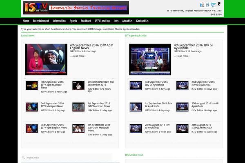Open thumbnail for DISCUSSION HOUR 3rd September
The height and width of the screenshot is (163, 245).
pos(78,86)
